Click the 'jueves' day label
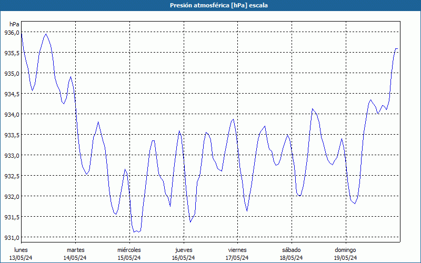421x263 pixels. (x=184, y=250)
